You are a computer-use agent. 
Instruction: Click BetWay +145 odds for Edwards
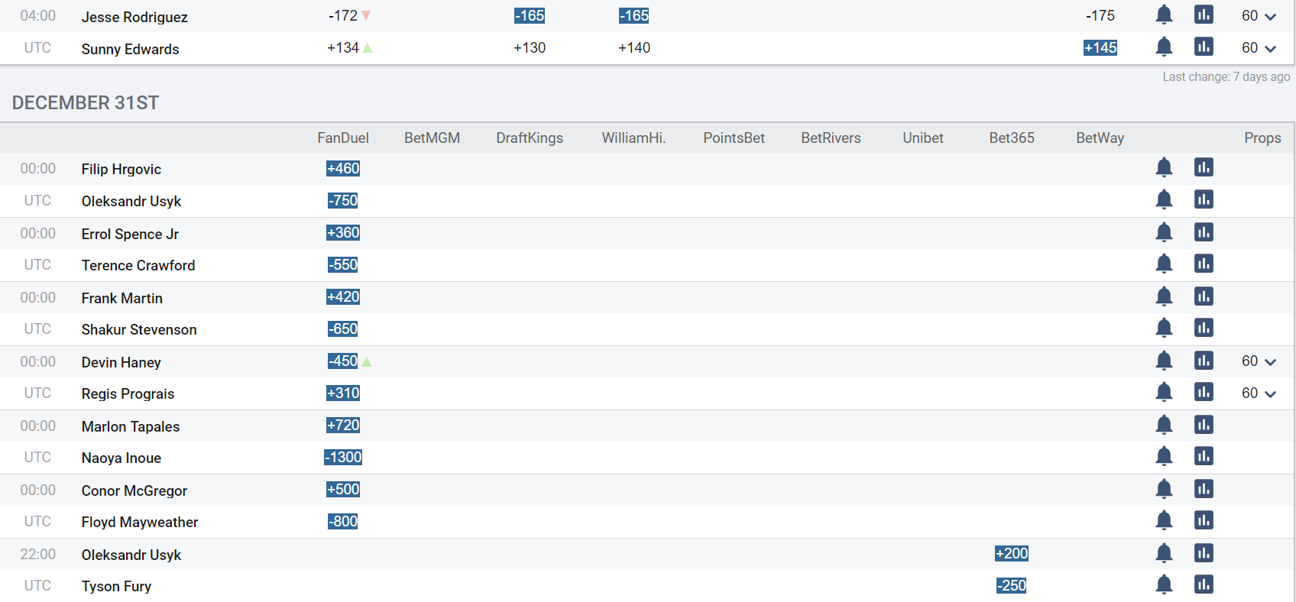(1100, 47)
